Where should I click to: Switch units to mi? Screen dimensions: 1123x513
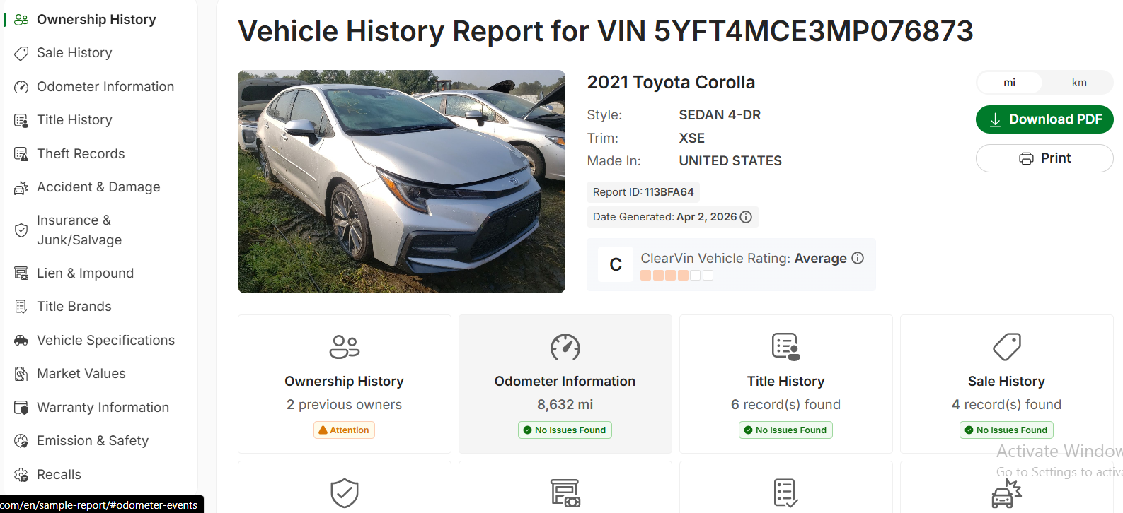(x=1010, y=83)
